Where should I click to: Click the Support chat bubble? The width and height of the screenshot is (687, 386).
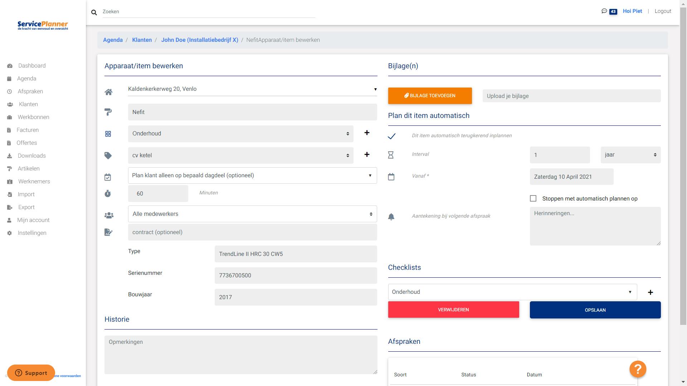click(x=31, y=373)
